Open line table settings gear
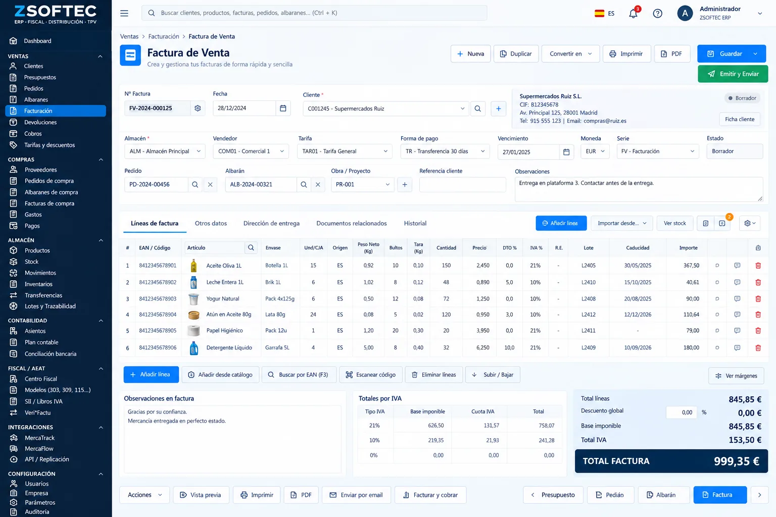Image resolution: width=776 pixels, height=517 pixels. [750, 223]
